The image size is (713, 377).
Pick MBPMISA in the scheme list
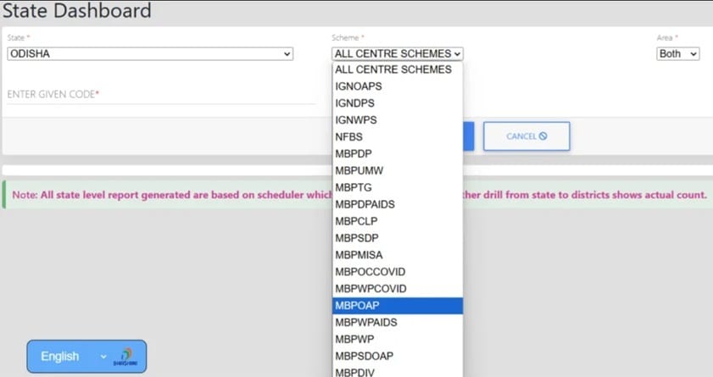point(398,255)
